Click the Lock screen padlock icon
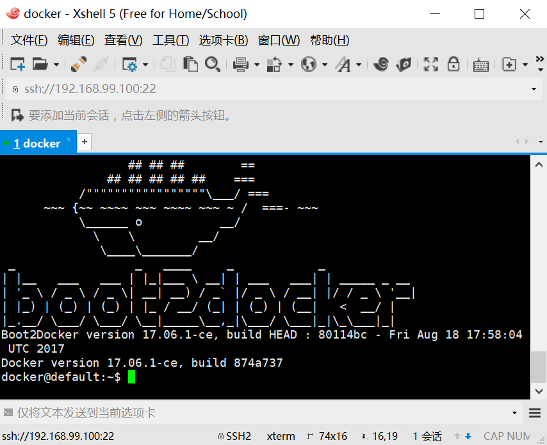Screen dimensions: 547x445 (x=453, y=64)
